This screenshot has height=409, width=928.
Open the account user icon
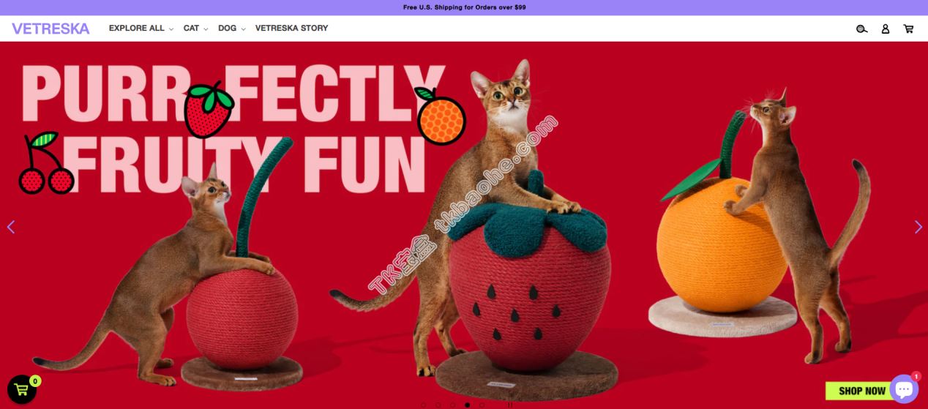[x=886, y=29]
